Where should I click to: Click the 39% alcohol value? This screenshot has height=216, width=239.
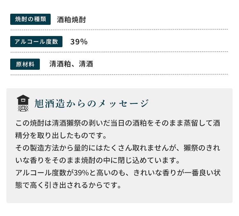[79, 42]
